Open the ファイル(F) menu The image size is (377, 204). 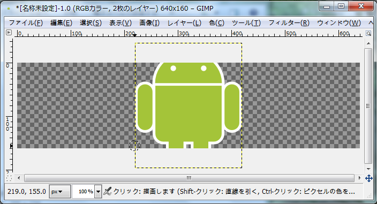(26, 23)
